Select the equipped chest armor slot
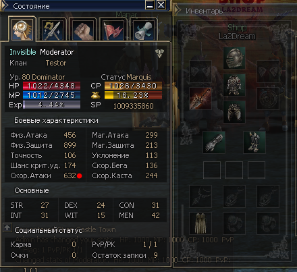The image size is (297, 272). [234, 85]
